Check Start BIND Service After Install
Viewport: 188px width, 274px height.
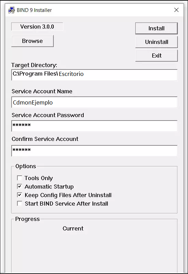[x=20, y=204]
